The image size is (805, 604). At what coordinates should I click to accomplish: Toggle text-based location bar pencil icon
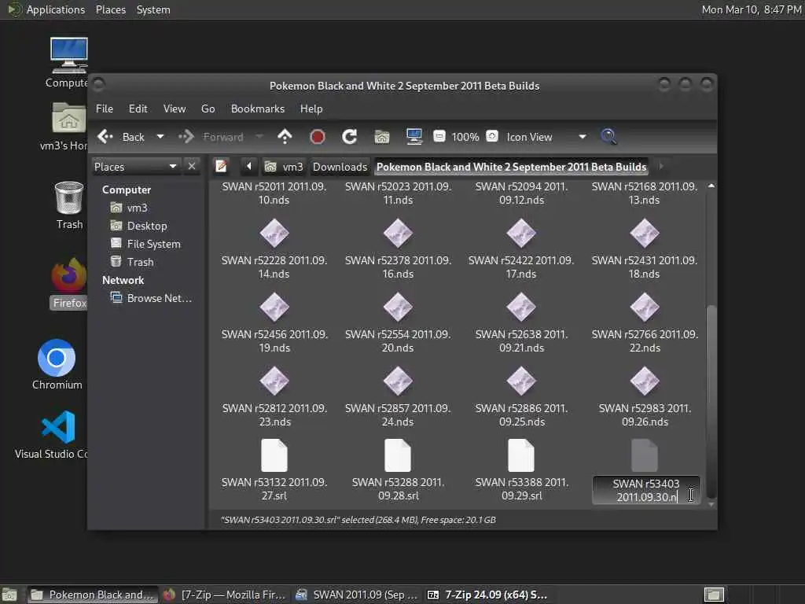[221, 167]
